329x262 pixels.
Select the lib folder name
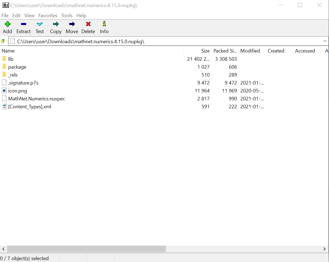[x=11, y=59]
